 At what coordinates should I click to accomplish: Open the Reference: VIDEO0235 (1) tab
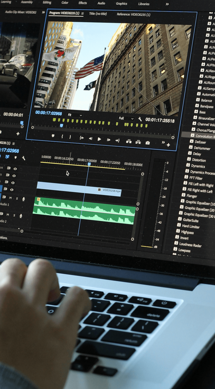(x=134, y=14)
